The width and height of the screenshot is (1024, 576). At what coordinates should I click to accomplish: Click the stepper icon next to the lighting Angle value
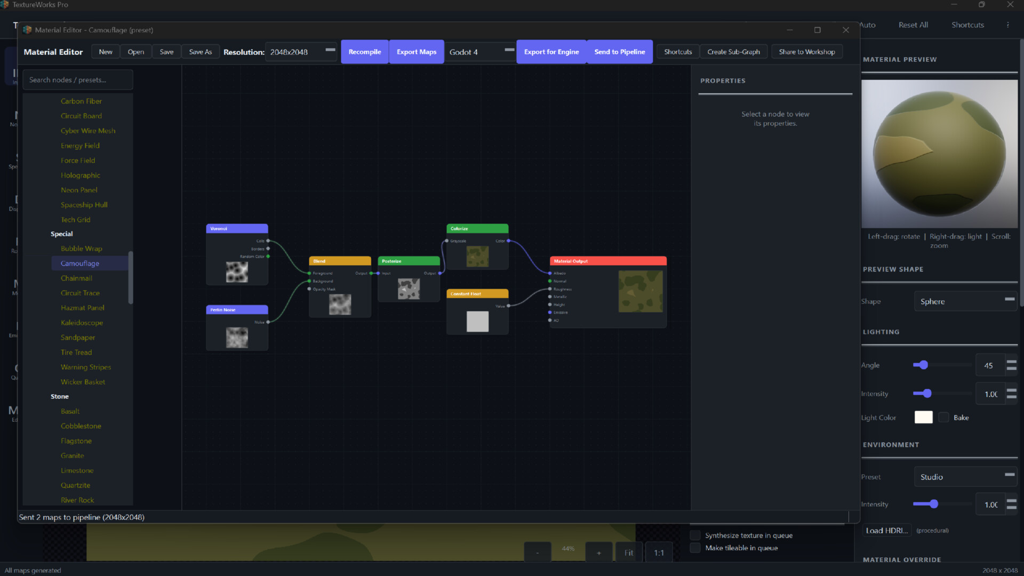[x=1012, y=365]
